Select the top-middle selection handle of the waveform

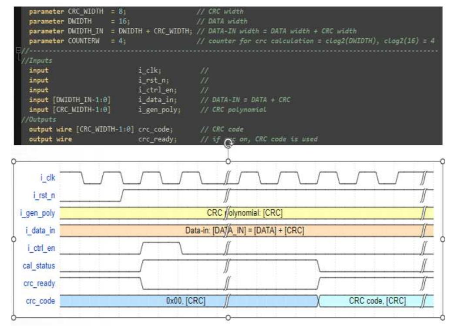pyautogui.click(x=228, y=161)
